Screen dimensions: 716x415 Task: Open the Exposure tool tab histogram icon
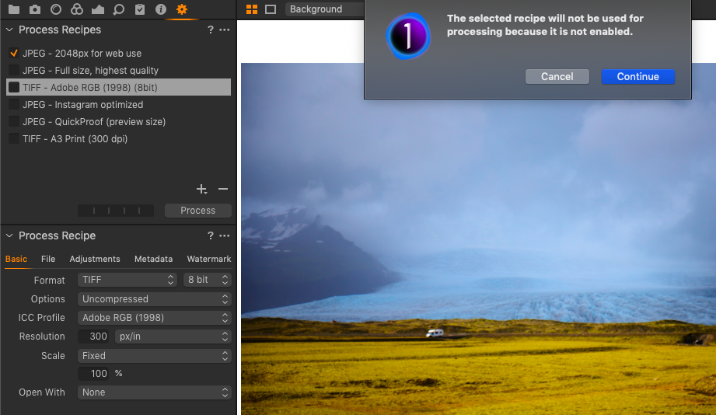click(98, 9)
